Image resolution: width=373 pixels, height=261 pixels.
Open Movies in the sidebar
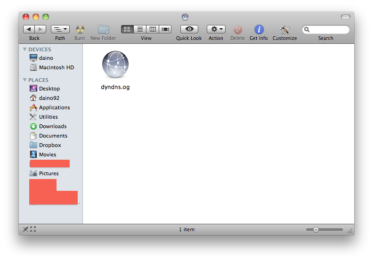click(x=51, y=155)
